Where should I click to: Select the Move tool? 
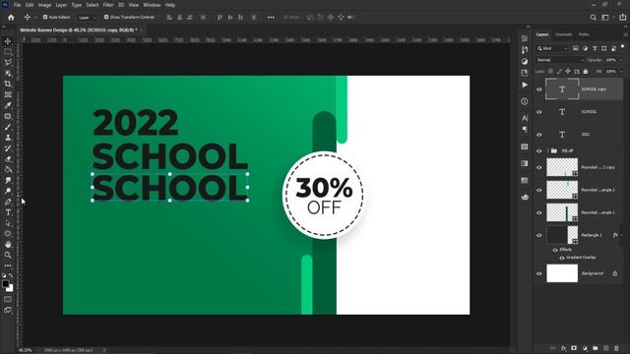pyautogui.click(x=8, y=41)
